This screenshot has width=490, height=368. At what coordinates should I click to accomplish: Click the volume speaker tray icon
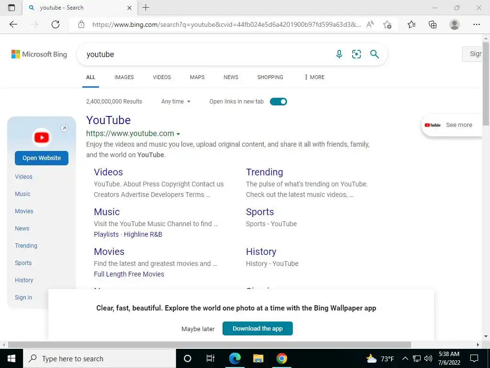[428, 358]
